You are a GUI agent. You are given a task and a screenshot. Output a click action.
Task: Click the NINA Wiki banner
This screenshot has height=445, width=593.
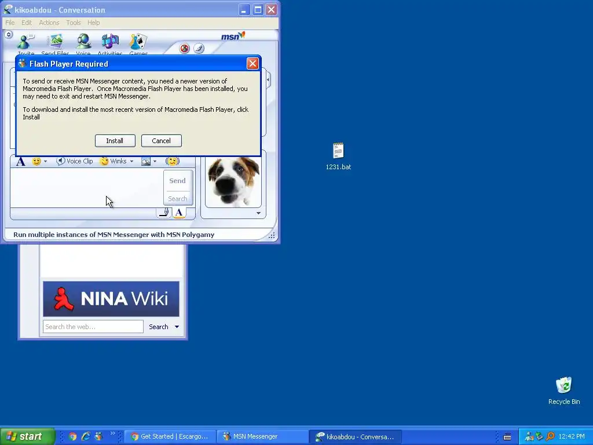tap(111, 299)
